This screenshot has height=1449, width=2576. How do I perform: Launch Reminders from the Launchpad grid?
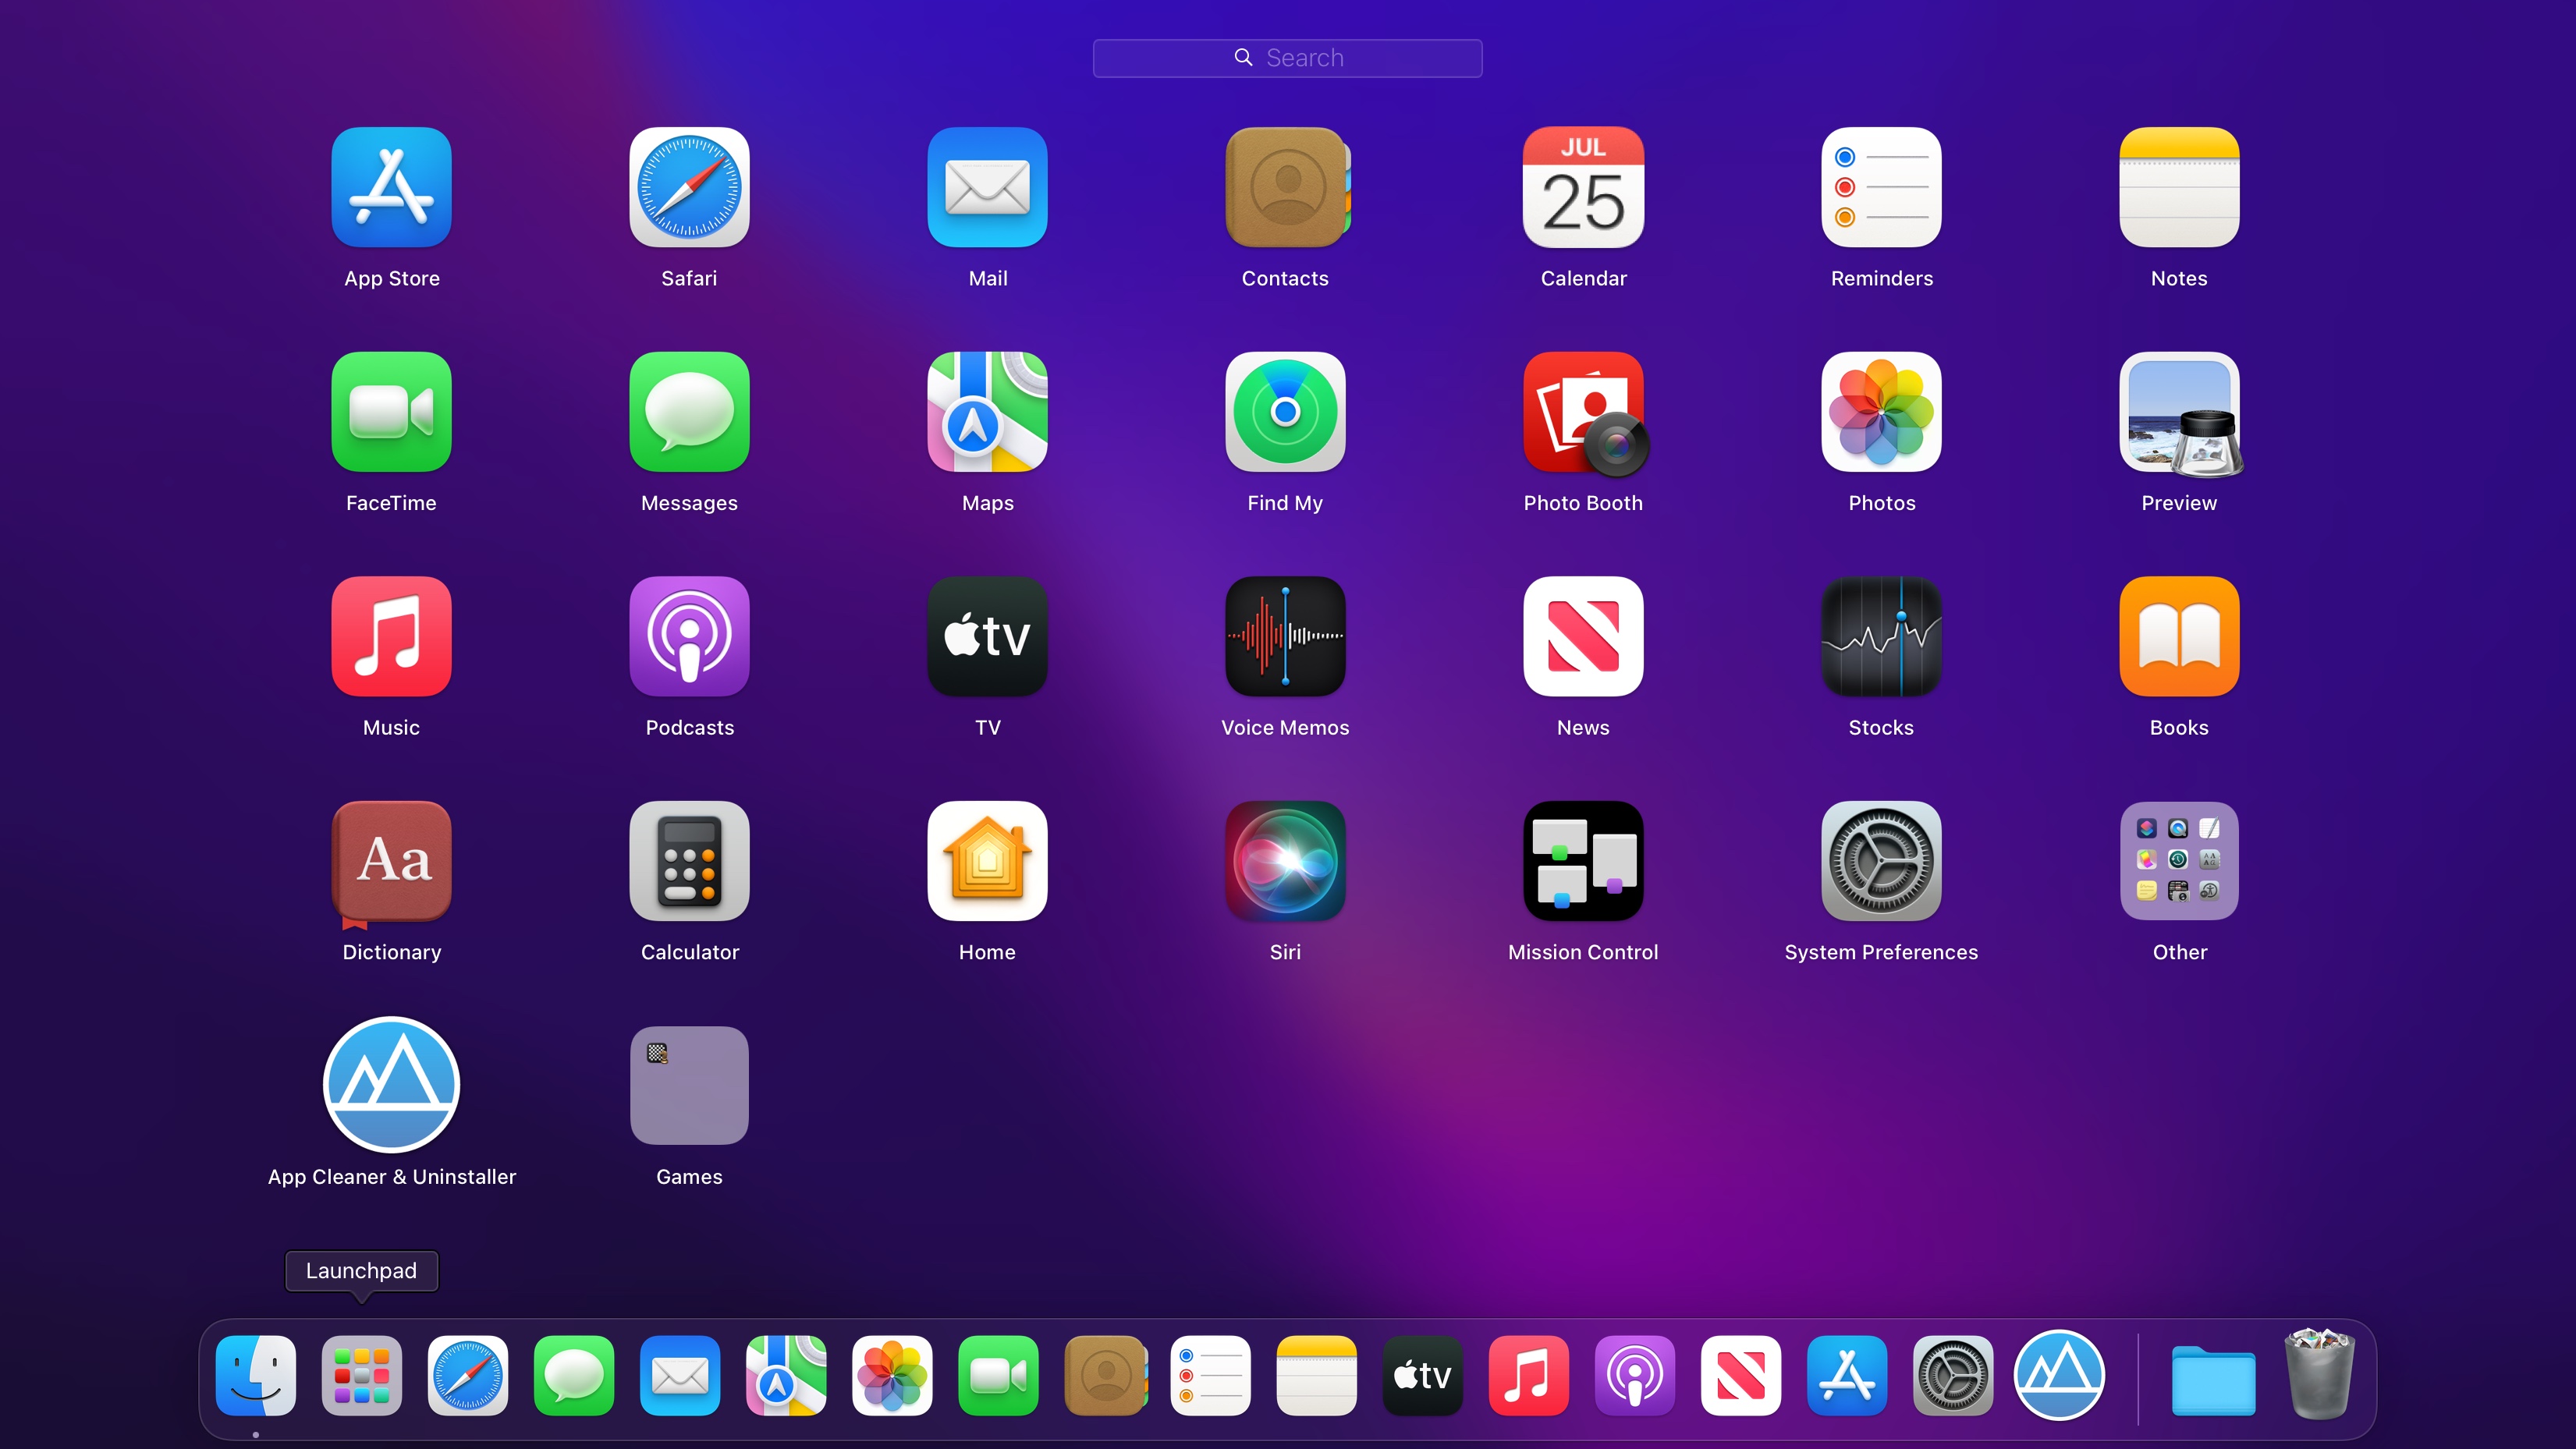1881,187
